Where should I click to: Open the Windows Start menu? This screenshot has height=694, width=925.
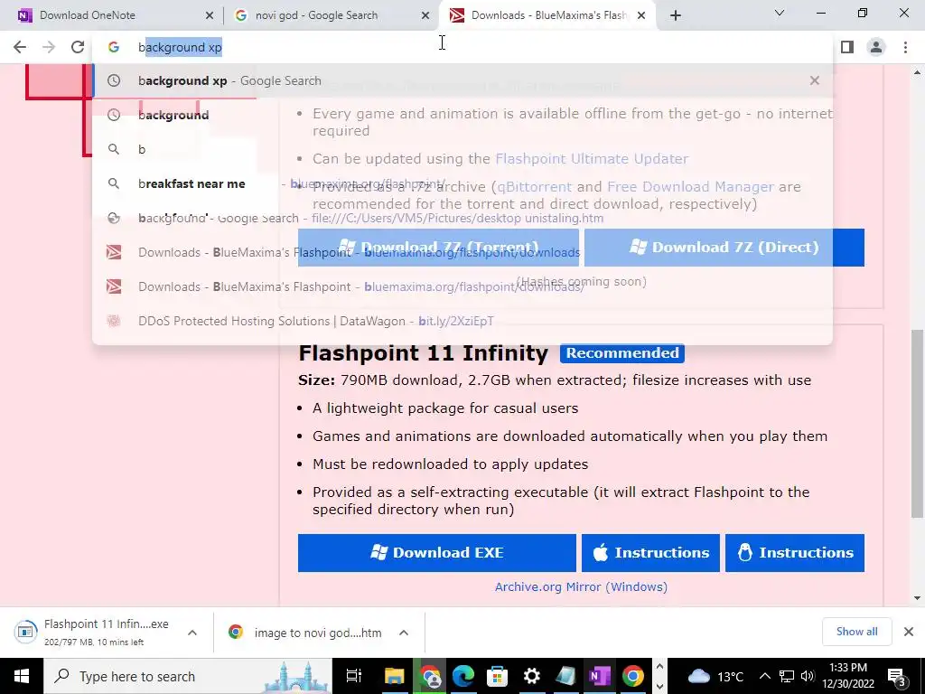tap(22, 676)
